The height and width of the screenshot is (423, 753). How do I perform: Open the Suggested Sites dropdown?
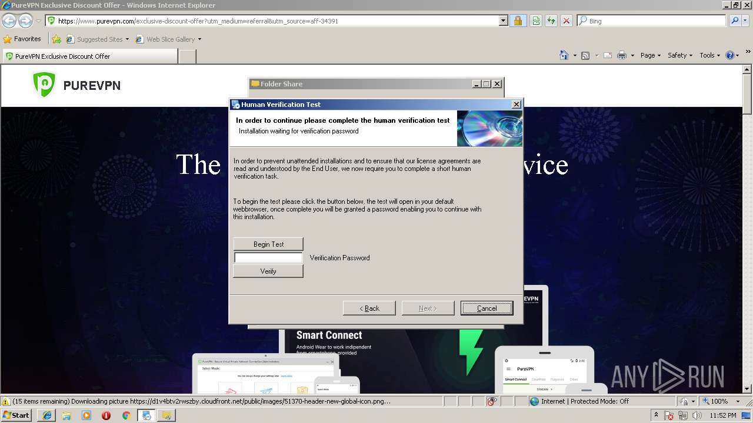pos(97,39)
